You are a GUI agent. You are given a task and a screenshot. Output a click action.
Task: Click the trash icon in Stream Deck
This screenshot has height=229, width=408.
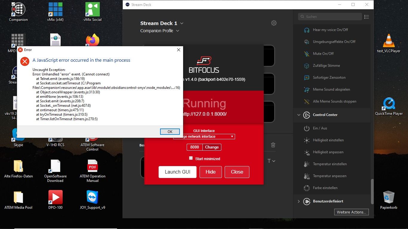[273, 145]
